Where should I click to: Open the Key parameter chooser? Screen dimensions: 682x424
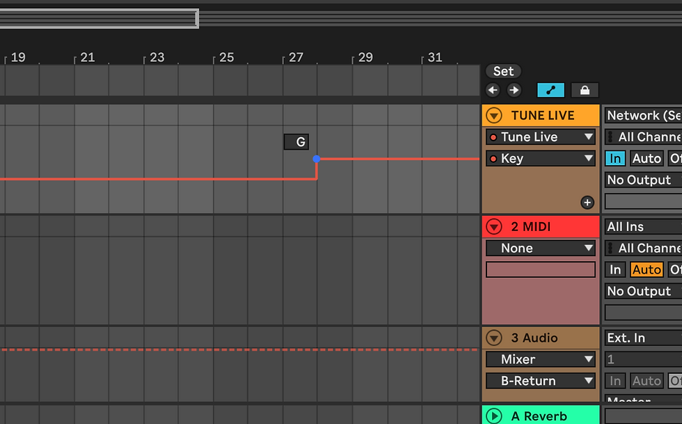tap(541, 159)
